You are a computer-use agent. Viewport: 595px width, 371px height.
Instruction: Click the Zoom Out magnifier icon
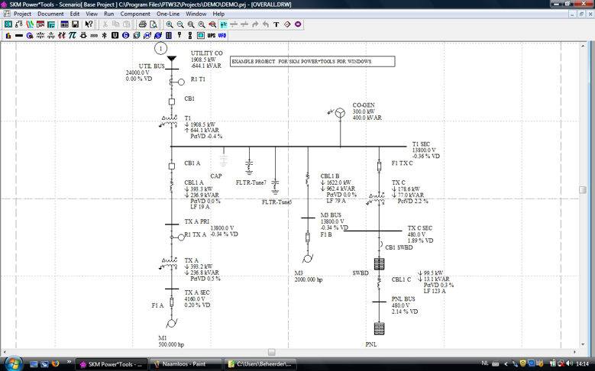(x=180, y=24)
